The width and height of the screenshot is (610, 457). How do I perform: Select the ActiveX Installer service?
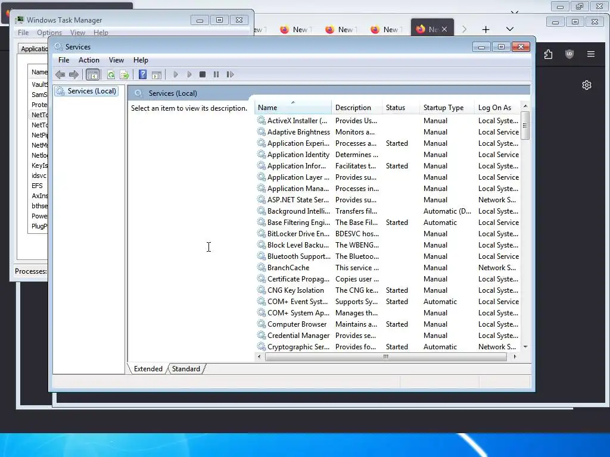coord(388,121)
